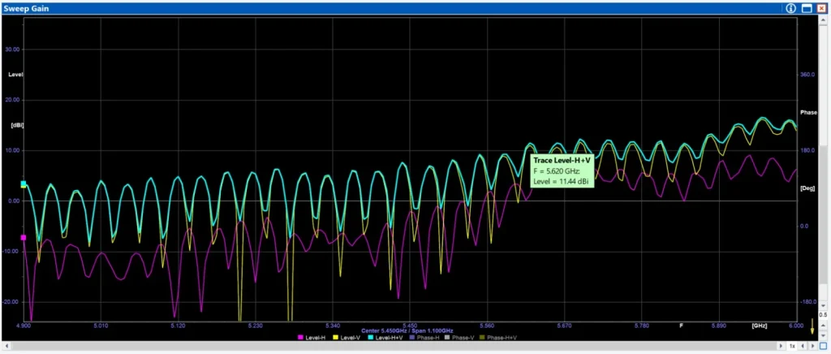Click the '[GHz]' unit label
This screenshot has width=831, height=354.
760,326
